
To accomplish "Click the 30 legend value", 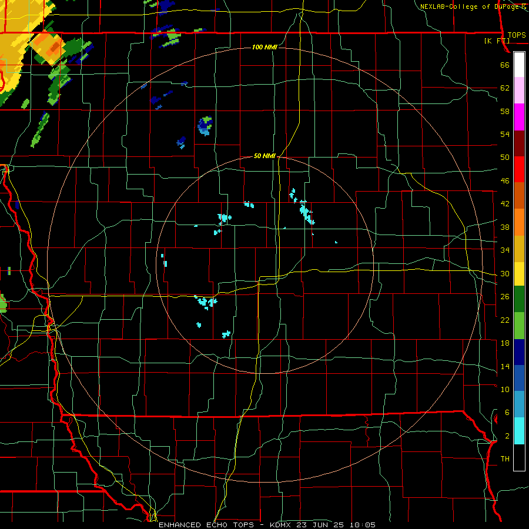I will (x=505, y=273).
